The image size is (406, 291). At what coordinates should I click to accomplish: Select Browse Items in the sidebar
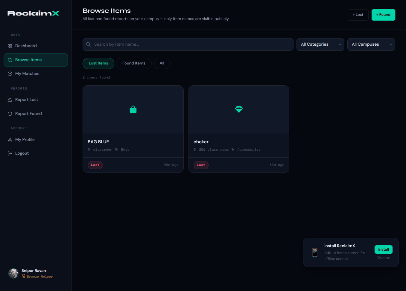coord(36,60)
